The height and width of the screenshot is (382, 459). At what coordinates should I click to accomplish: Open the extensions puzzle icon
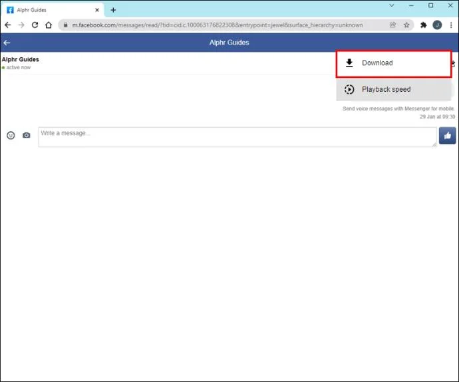pyautogui.click(x=423, y=25)
